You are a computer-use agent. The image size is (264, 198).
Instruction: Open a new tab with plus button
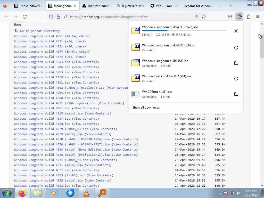[221, 6]
